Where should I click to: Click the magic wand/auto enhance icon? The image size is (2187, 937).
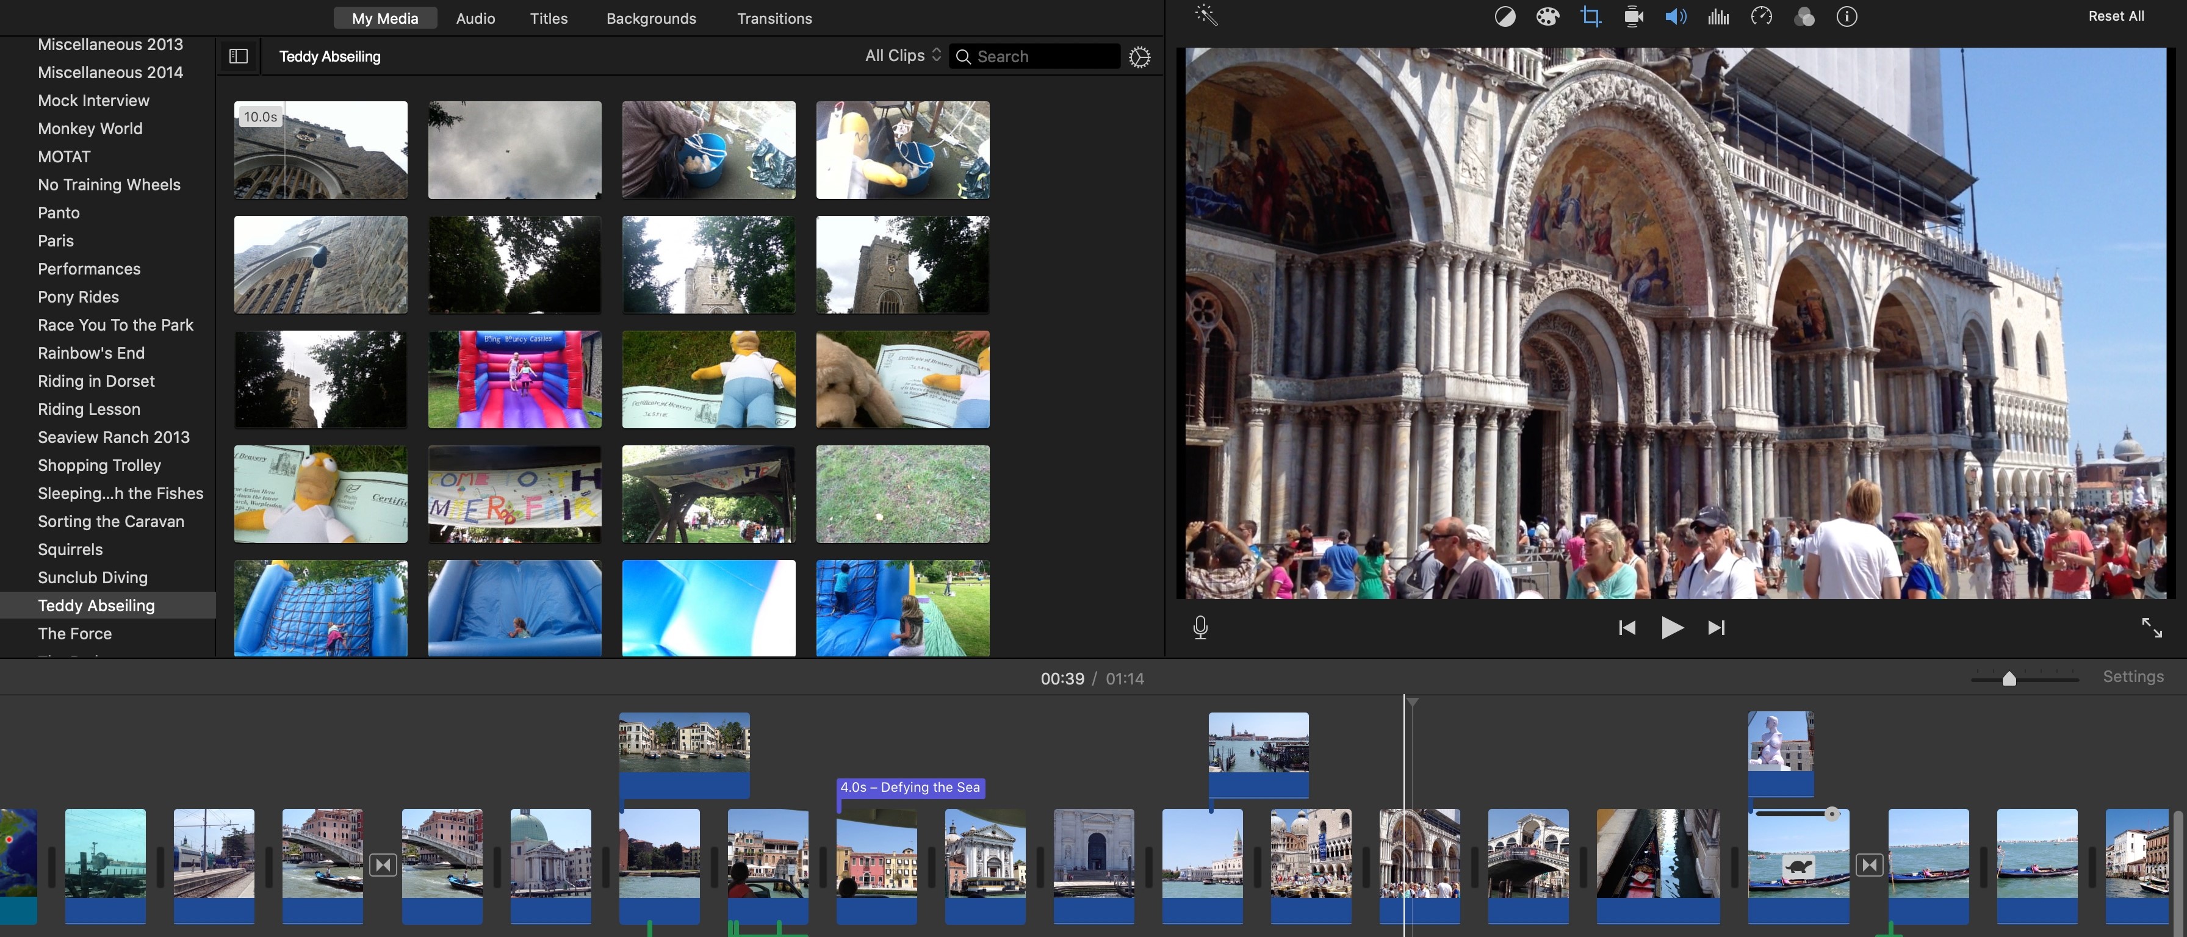[1205, 16]
